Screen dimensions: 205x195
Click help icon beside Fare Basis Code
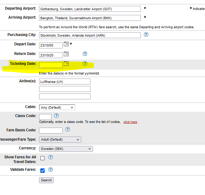pyautogui.click(x=68, y=129)
